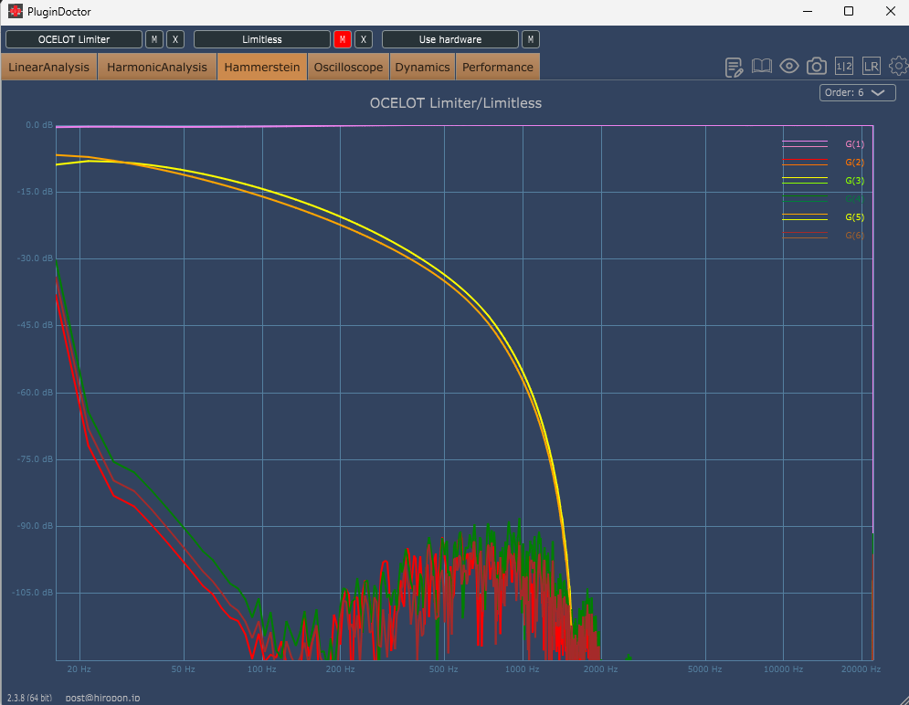The image size is (909, 705).
Task: Click the 2000 Hz axis label
Action: (x=601, y=669)
